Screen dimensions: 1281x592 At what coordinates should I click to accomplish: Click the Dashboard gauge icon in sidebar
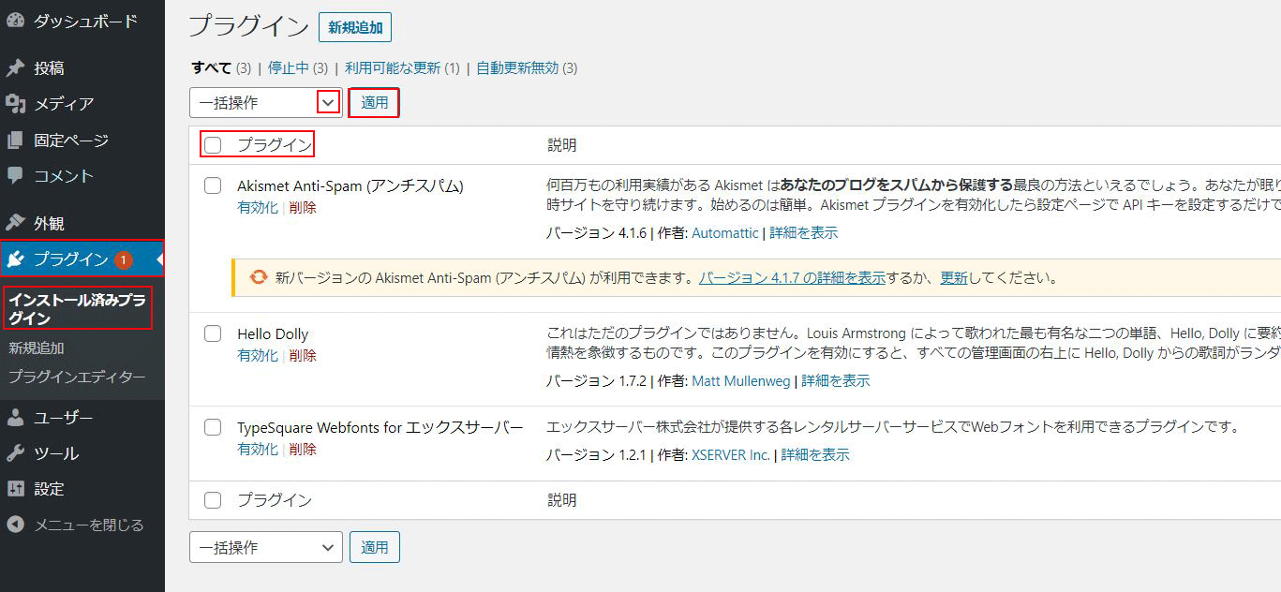tap(15, 21)
